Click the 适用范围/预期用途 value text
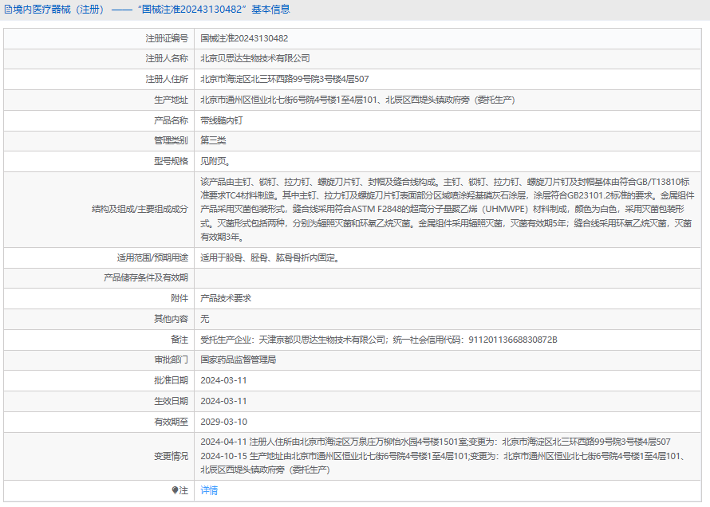The image size is (710, 507). [269, 257]
